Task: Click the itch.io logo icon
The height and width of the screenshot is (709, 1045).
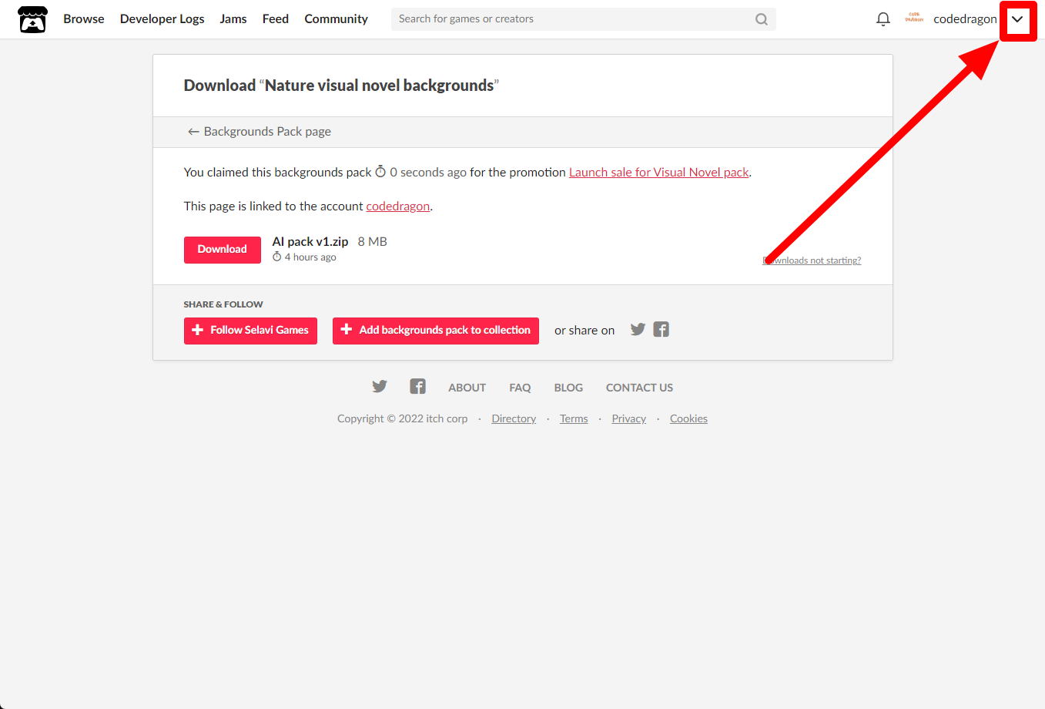Action: pyautogui.click(x=32, y=19)
